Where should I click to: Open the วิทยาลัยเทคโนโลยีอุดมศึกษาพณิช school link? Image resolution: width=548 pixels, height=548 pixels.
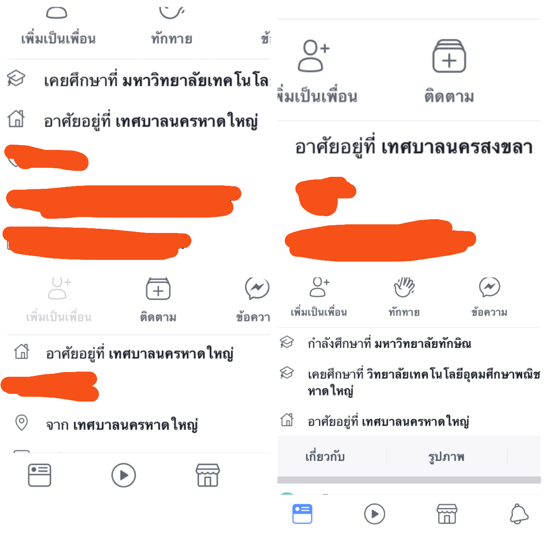click(x=453, y=374)
